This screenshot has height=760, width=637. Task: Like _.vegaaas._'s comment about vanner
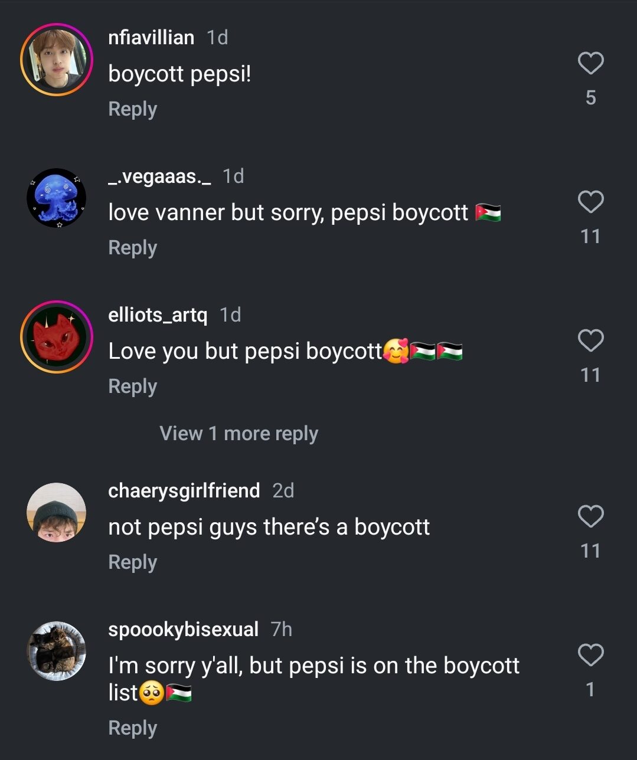point(590,202)
